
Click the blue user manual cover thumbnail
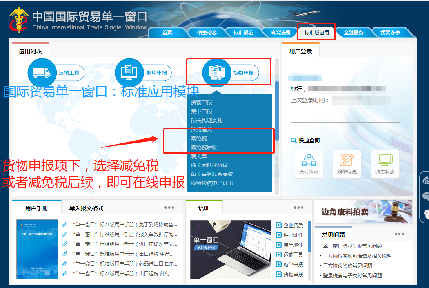(x=38, y=249)
